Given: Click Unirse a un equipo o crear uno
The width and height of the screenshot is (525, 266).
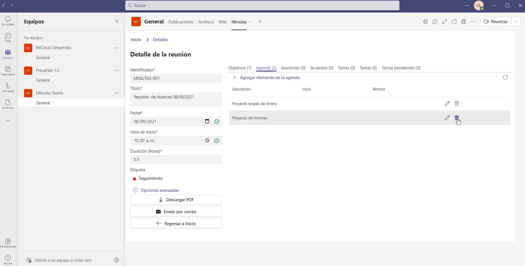Looking at the screenshot, I should (59, 260).
